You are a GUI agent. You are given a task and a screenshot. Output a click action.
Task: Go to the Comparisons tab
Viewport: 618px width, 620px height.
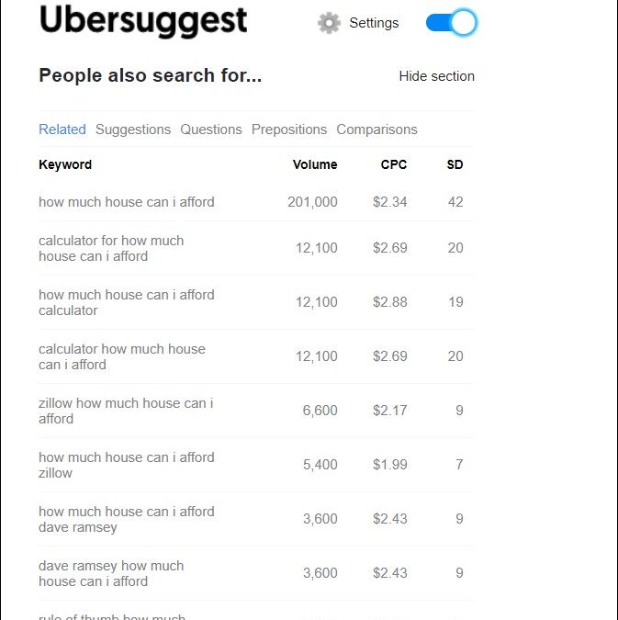(376, 130)
